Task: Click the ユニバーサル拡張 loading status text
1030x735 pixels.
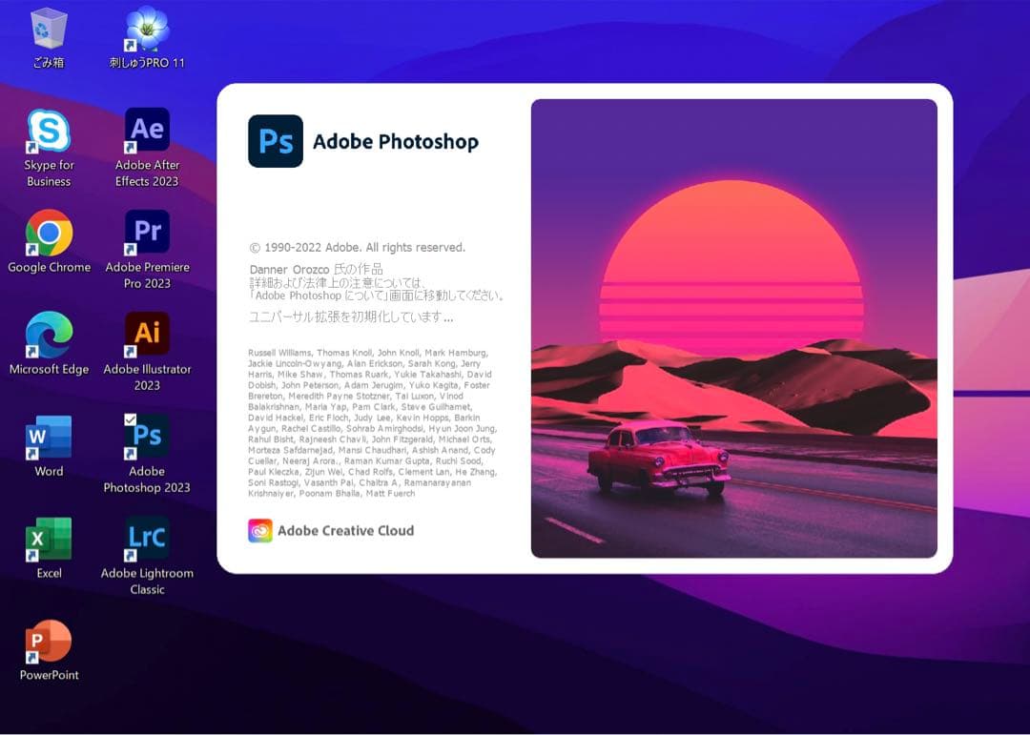Action: tap(351, 317)
